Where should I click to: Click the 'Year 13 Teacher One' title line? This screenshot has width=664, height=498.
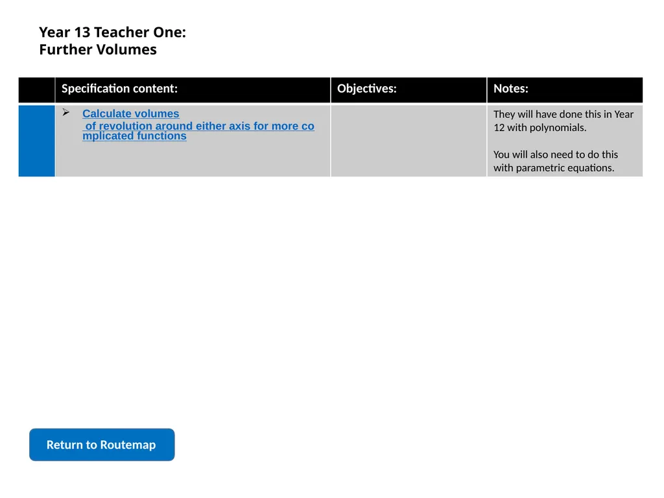[x=113, y=32]
